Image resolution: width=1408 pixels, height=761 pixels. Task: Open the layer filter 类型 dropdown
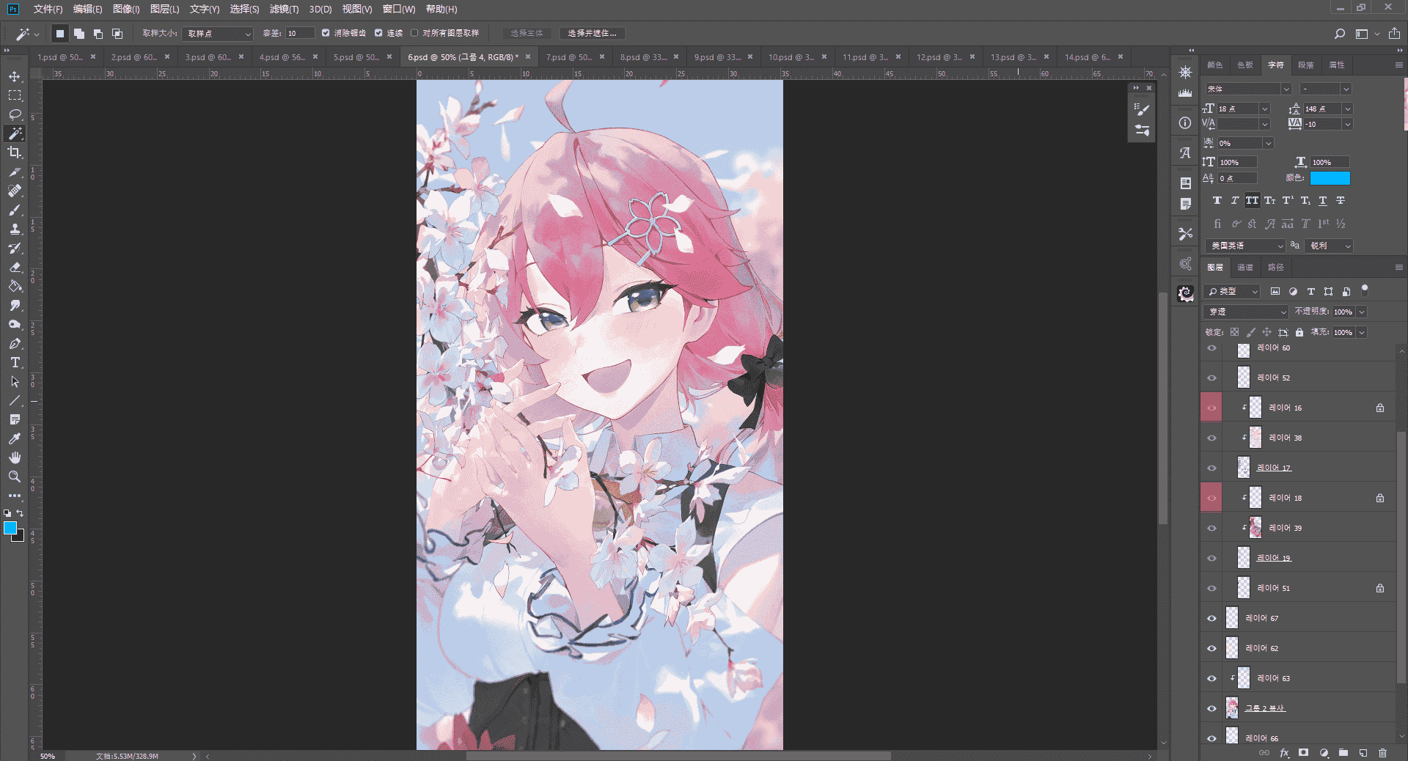[1232, 292]
